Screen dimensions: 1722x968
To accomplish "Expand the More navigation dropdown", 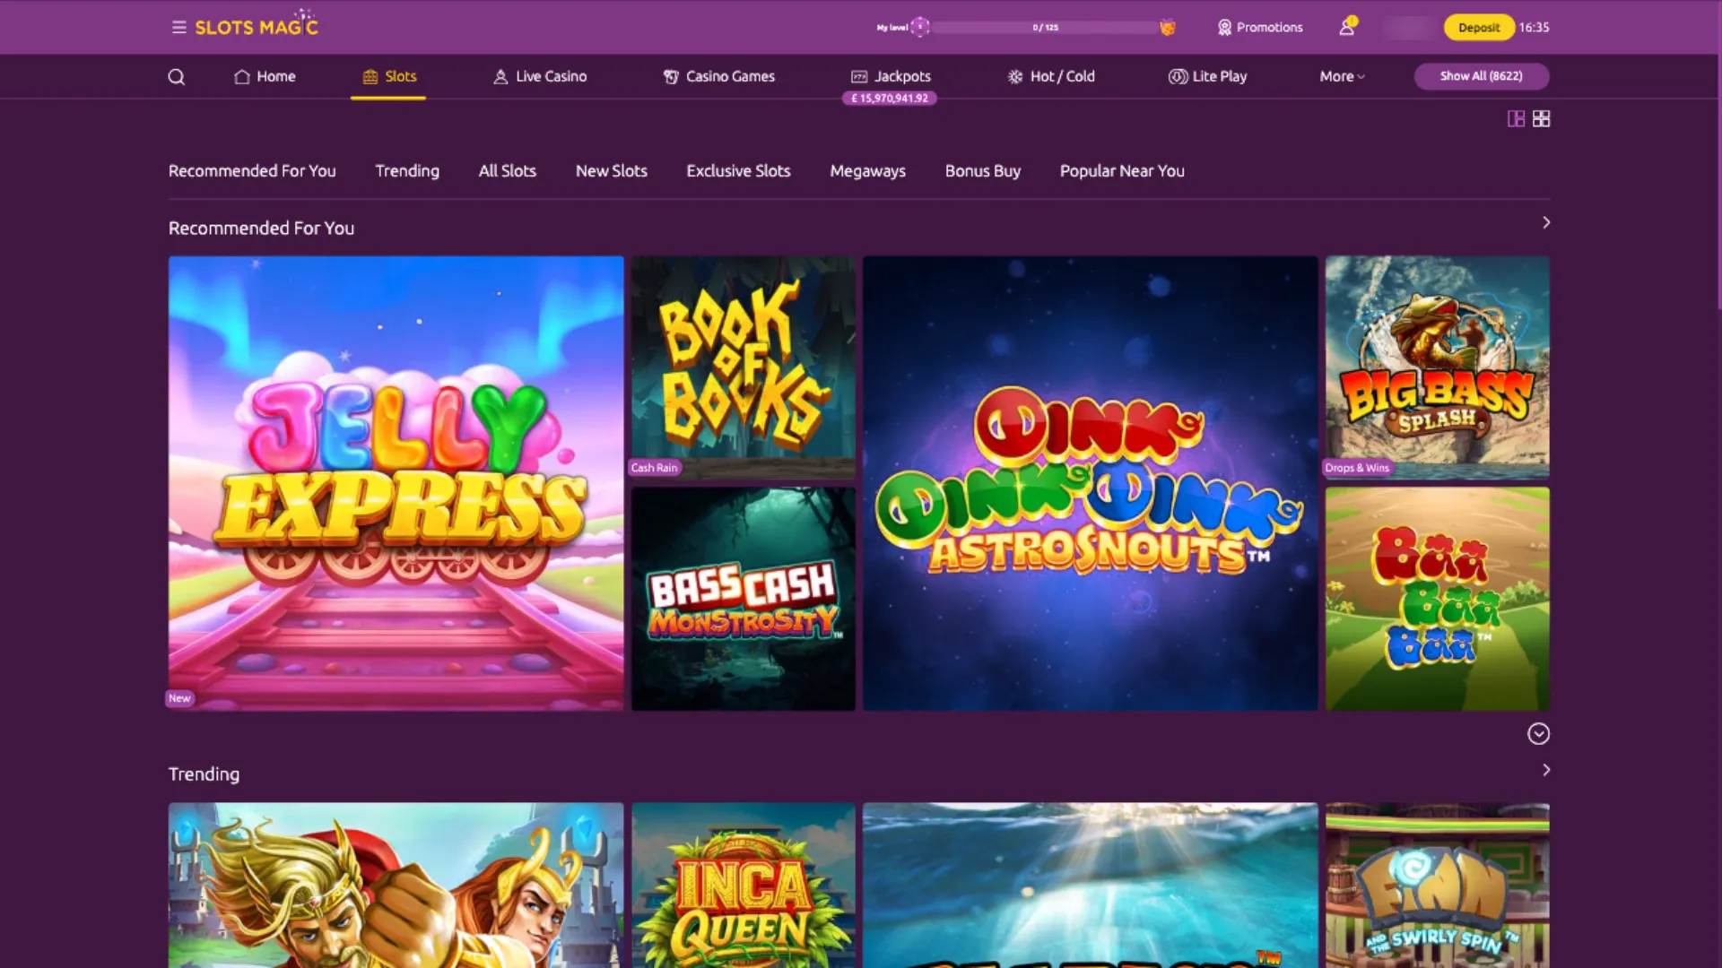I will coord(1342,76).
